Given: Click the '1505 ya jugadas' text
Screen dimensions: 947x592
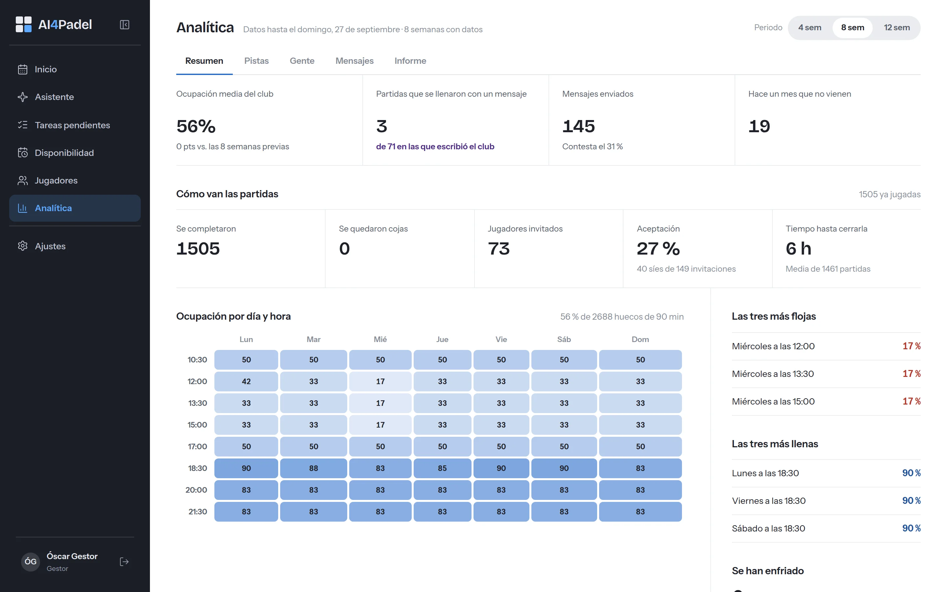Looking at the screenshot, I should (x=889, y=195).
